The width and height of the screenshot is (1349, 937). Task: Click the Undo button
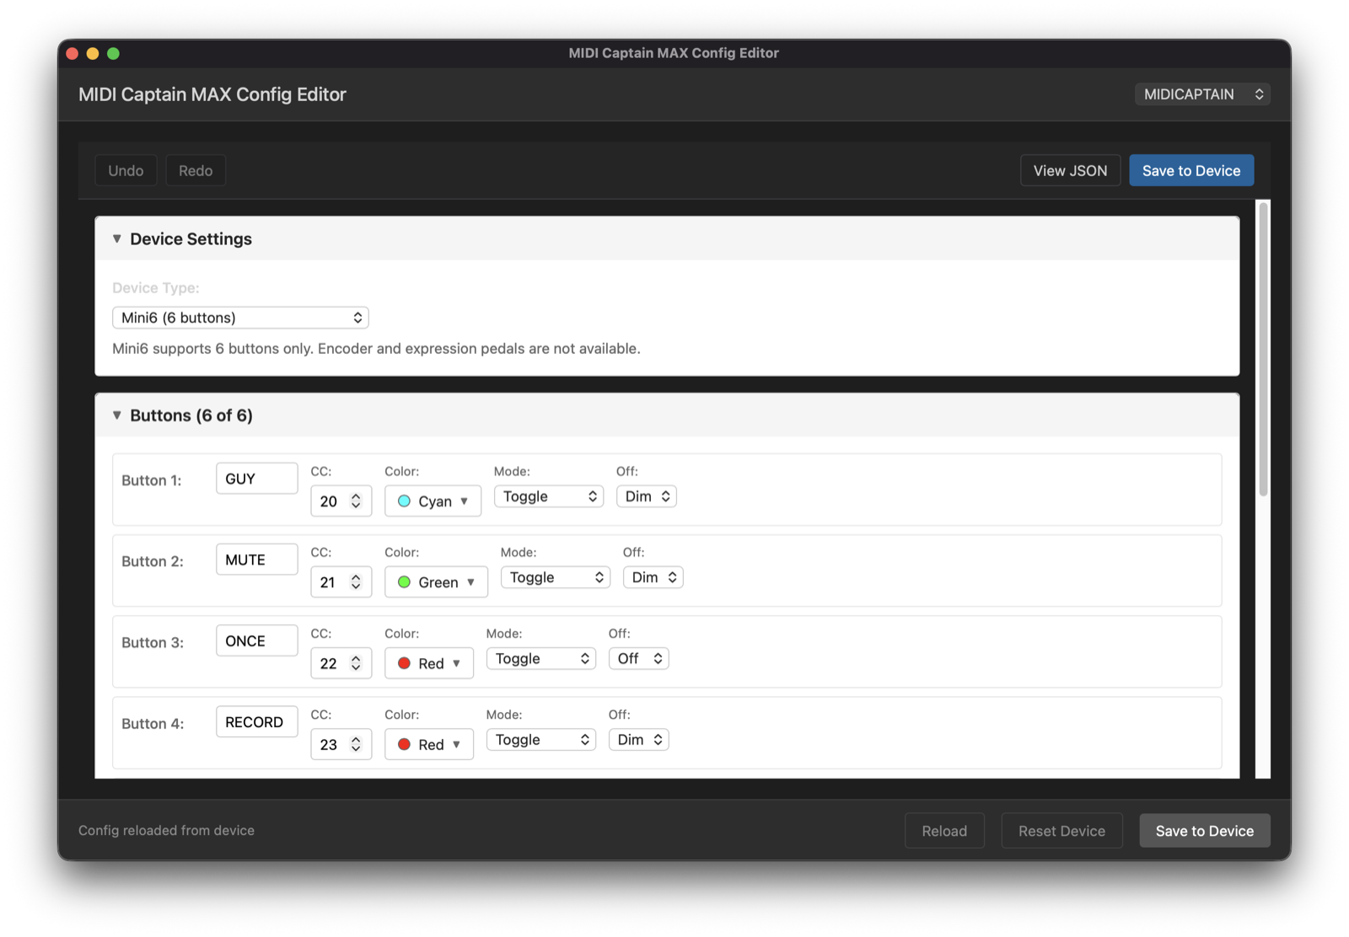pyautogui.click(x=126, y=170)
